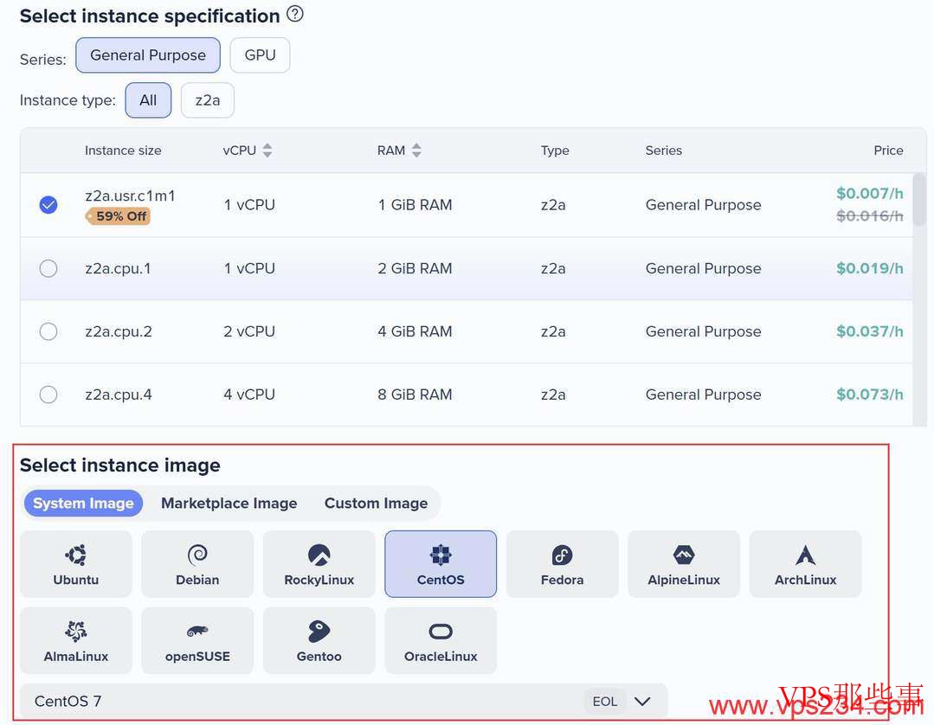Filter instance type by z2a
This screenshot has height=725, width=934.
(x=207, y=100)
